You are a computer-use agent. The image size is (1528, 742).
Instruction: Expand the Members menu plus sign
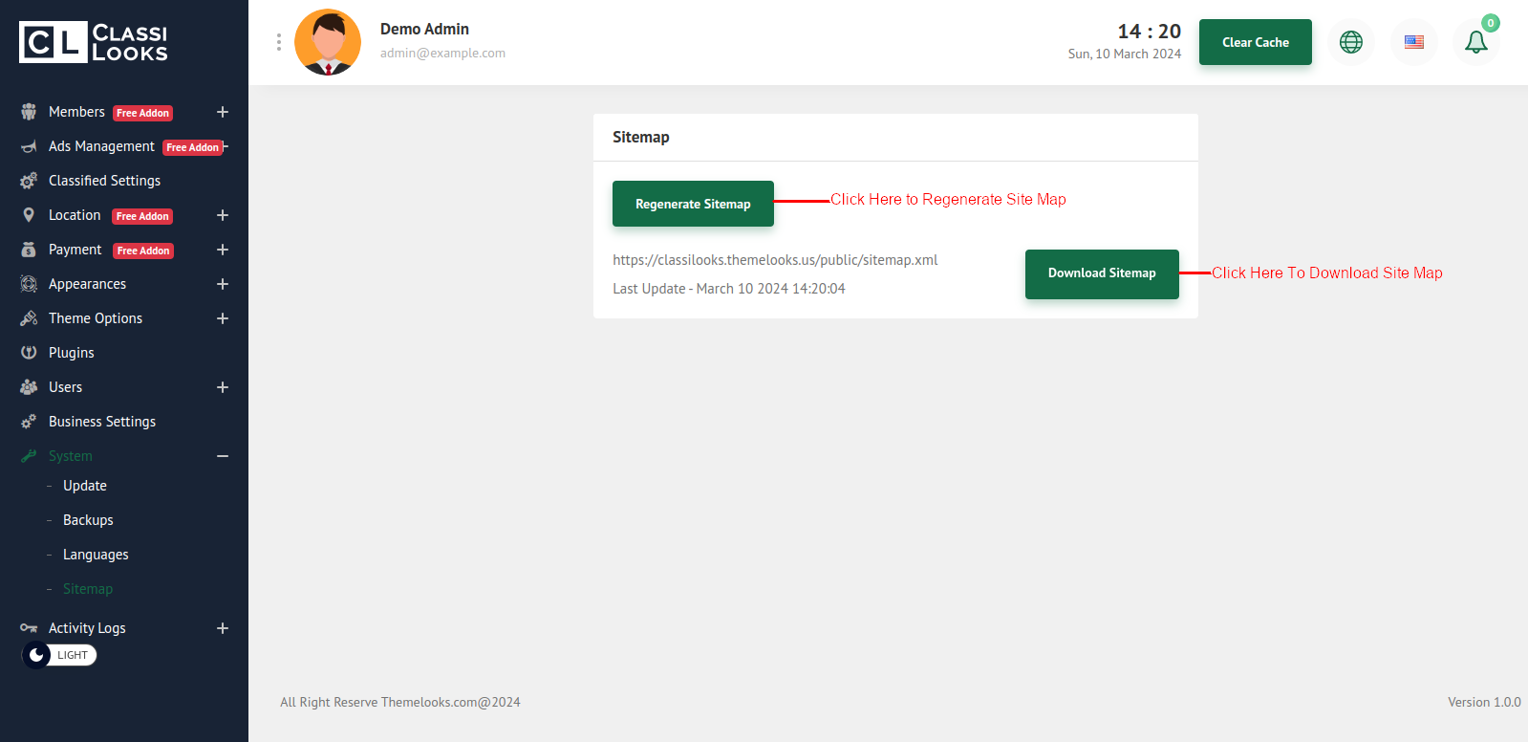click(223, 112)
